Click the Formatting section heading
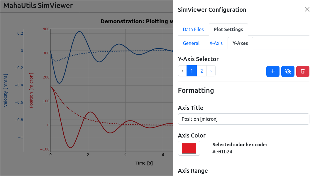315x176 pixels. coord(196,90)
